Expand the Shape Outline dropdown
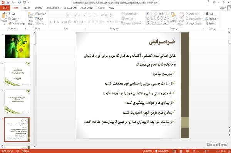The height and width of the screenshot is (153, 231). (194, 18)
